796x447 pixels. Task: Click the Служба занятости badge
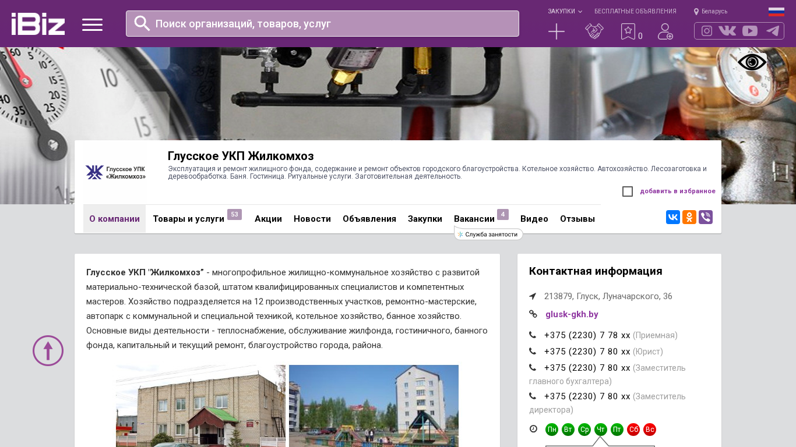tap(488, 234)
